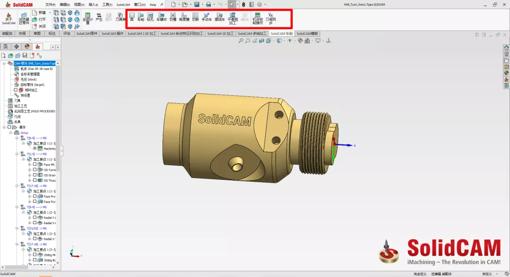This screenshot has width=510, height=277.
Task: Collapse the 操作 operations tree node
Action: coord(4,127)
